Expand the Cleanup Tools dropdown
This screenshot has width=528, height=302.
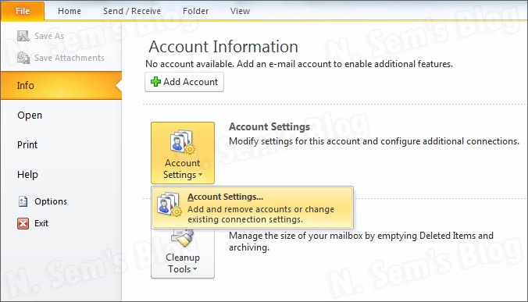[x=183, y=254]
